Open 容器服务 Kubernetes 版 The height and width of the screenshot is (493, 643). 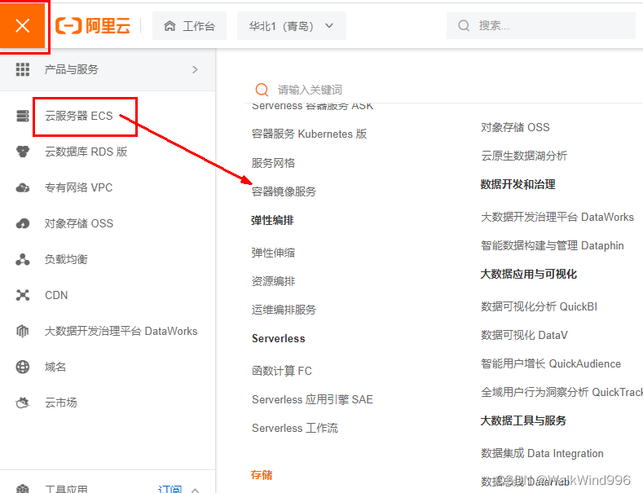point(309,134)
